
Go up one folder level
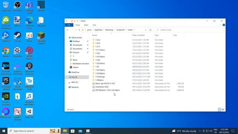pos(79,30)
